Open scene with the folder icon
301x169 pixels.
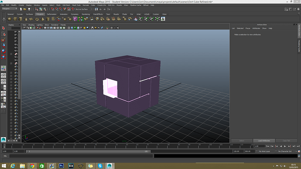(25, 9)
